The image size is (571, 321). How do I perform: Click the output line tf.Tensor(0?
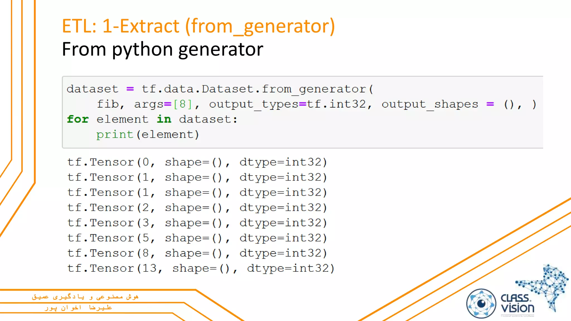[x=197, y=162]
